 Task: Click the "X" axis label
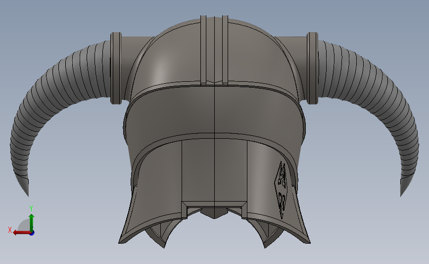10,230
